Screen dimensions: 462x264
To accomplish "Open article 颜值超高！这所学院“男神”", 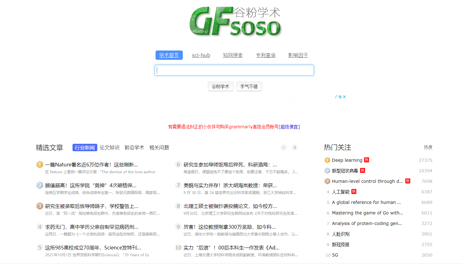I will [90, 185].
